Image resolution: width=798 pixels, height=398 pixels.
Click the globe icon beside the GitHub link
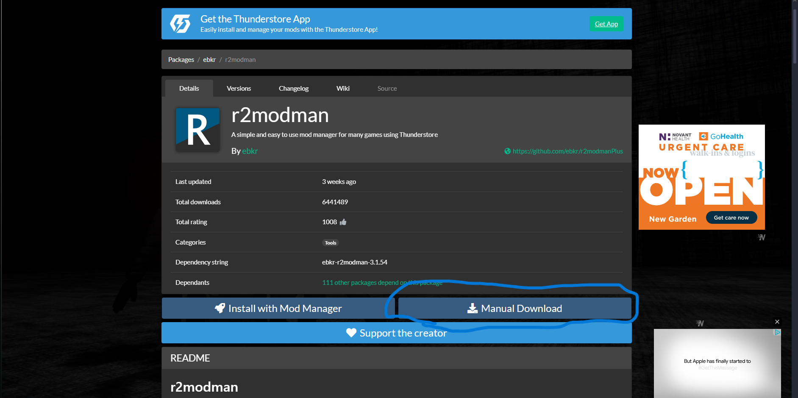[x=507, y=151]
